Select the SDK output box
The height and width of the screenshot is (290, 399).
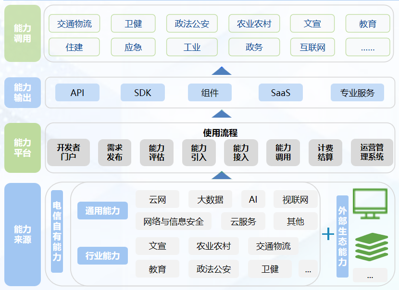click(x=142, y=93)
